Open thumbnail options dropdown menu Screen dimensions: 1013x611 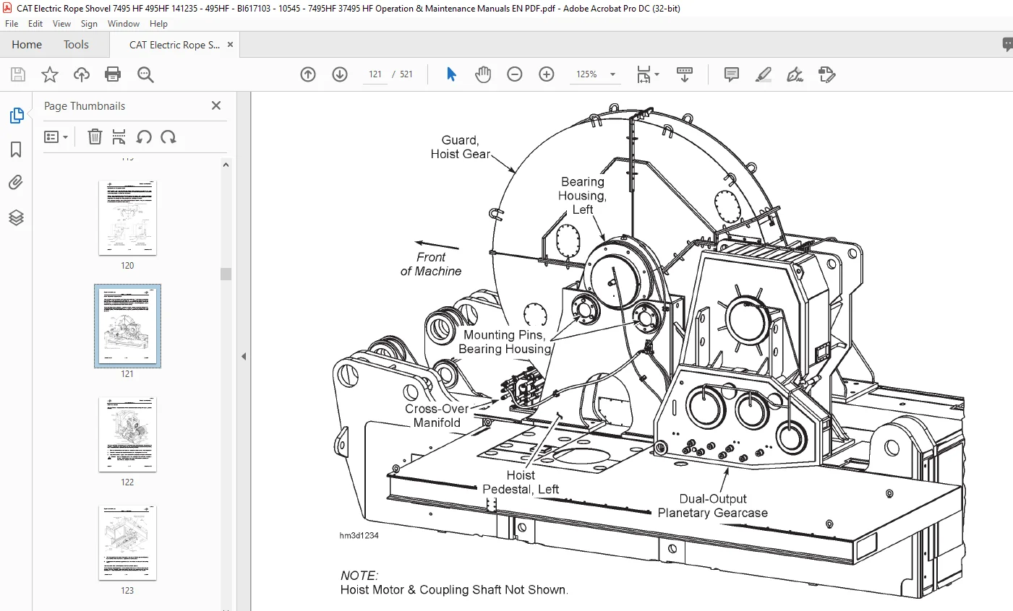pos(56,136)
